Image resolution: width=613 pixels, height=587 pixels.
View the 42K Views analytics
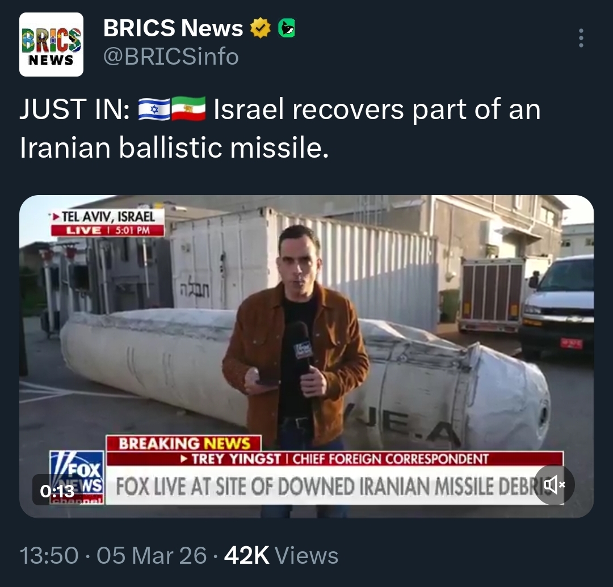[281, 555]
